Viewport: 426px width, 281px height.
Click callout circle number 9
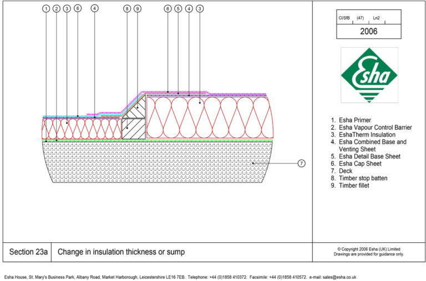click(138, 9)
